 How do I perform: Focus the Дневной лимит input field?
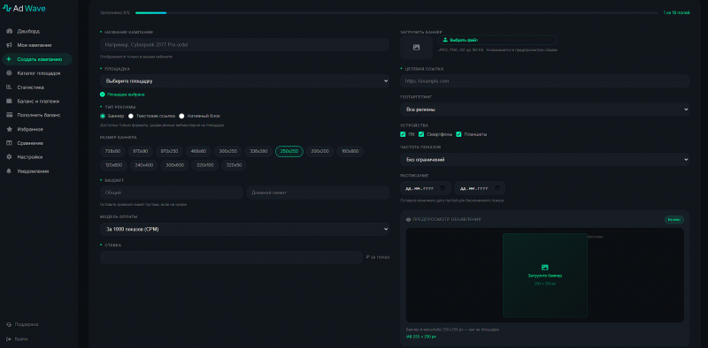318,193
